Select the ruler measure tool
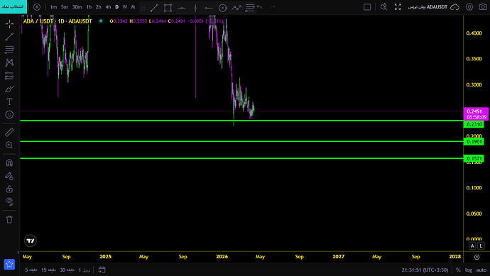490x276 pixels. pyautogui.click(x=9, y=132)
